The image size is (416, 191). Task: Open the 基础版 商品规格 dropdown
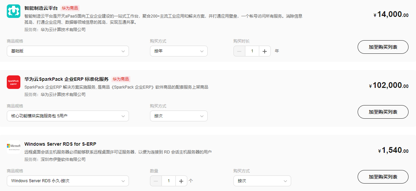pyautogui.click(x=68, y=51)
